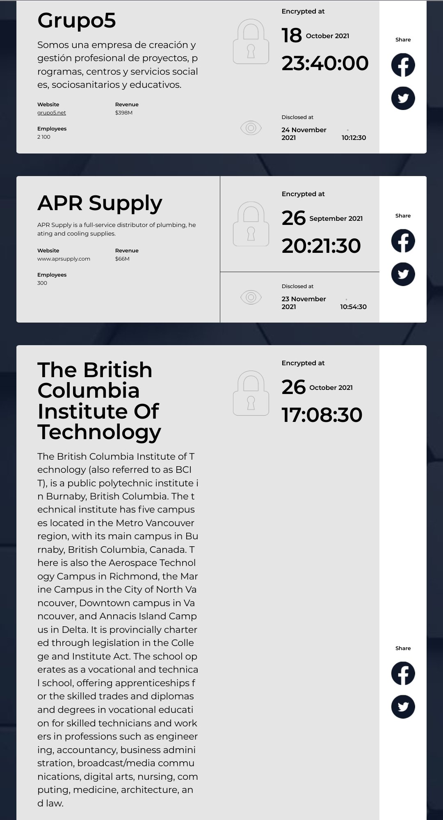Click APR Supply's 23 November 2021 disclosed date
This screenshot has width=443, height=820.
[304, 303]
